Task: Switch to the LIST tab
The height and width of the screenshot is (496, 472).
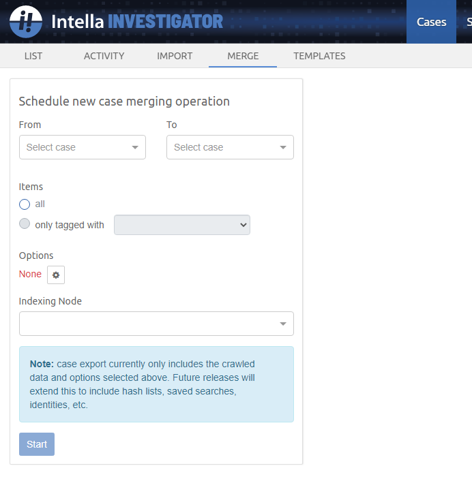Action: pyautogui.click(x=33, y=56)
